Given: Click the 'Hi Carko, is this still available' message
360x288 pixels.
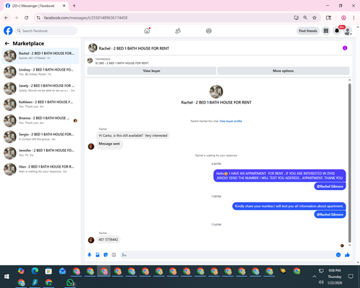Looking at the screenshot, I should pos(133,135).
